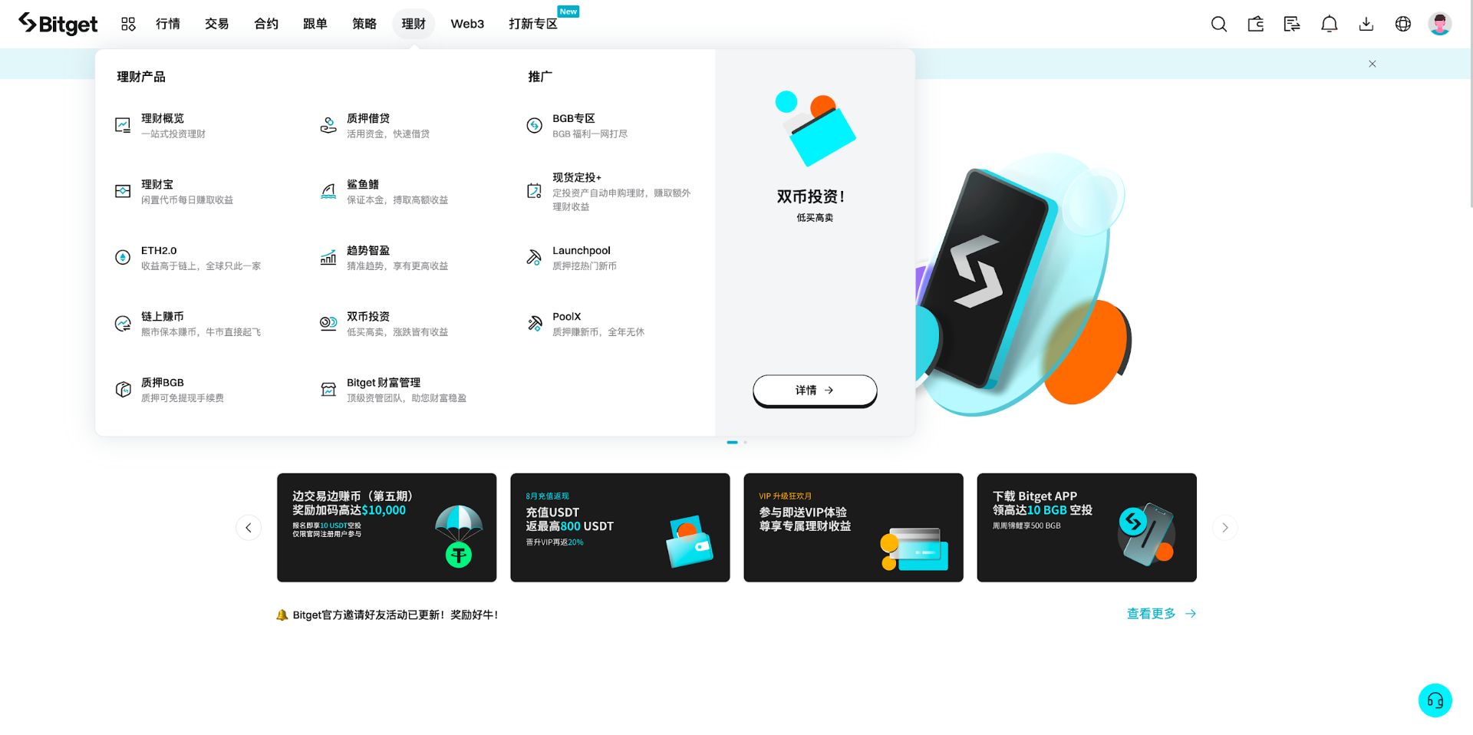1473x735 pixels.
Task: Click the Bitget logo
Action: tap(58, 24)
